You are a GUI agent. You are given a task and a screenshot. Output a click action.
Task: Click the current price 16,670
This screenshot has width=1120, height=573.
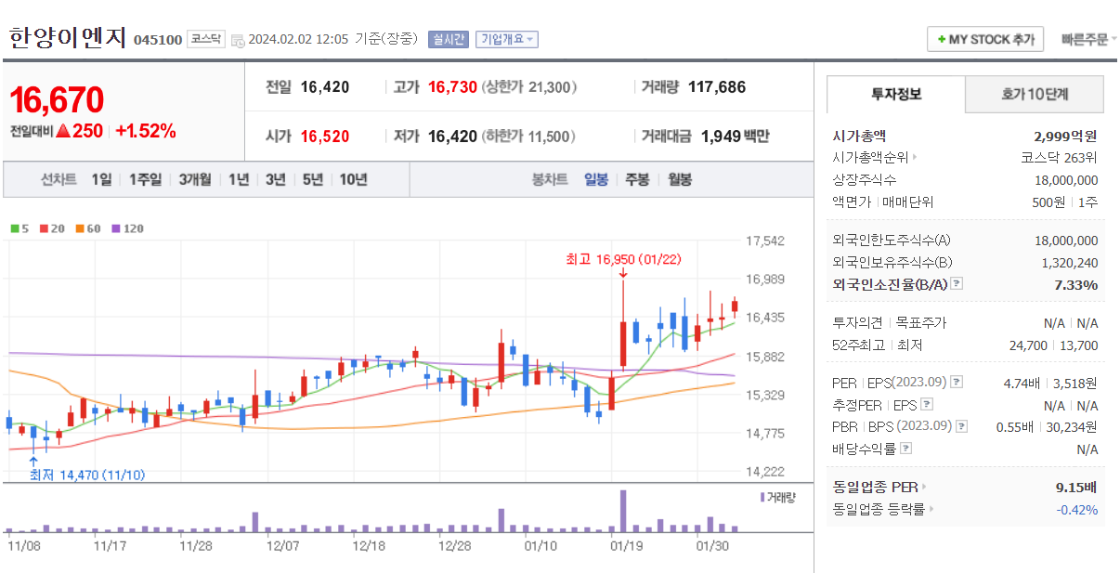click(57, 99)
